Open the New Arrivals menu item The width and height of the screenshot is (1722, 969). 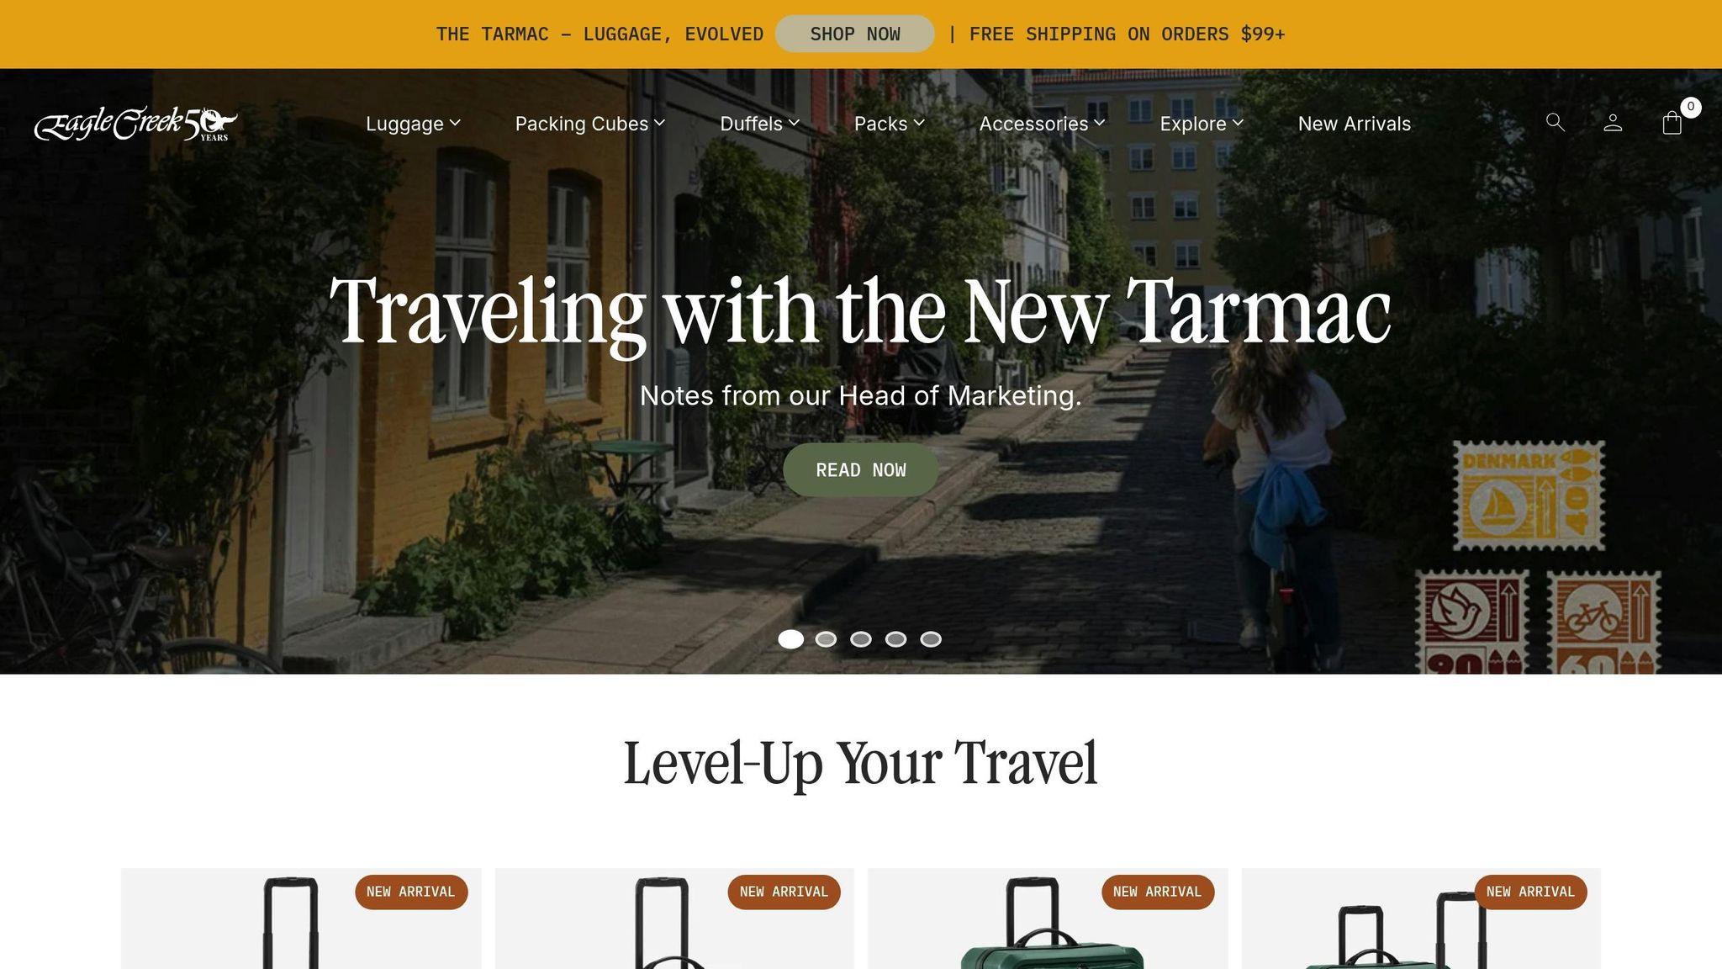pyautogui.click(x=1354, y=124)
